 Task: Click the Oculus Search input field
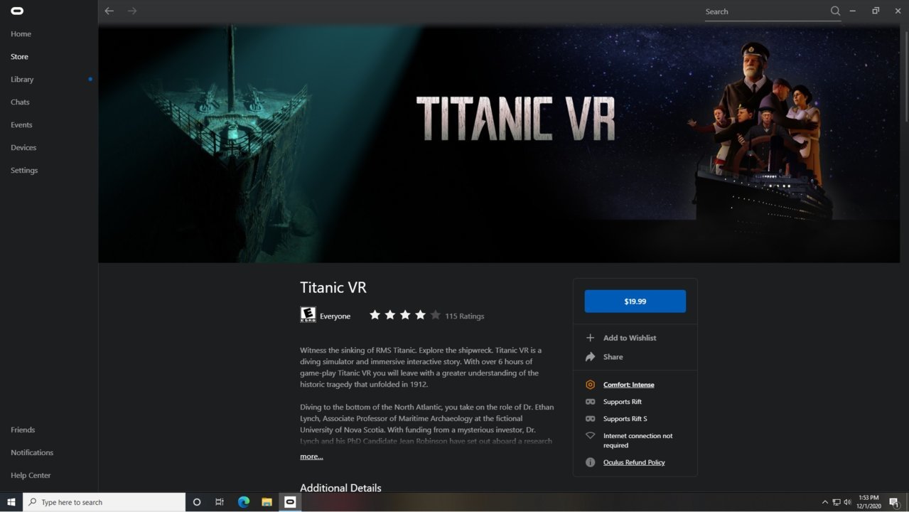tap(766, 11)
